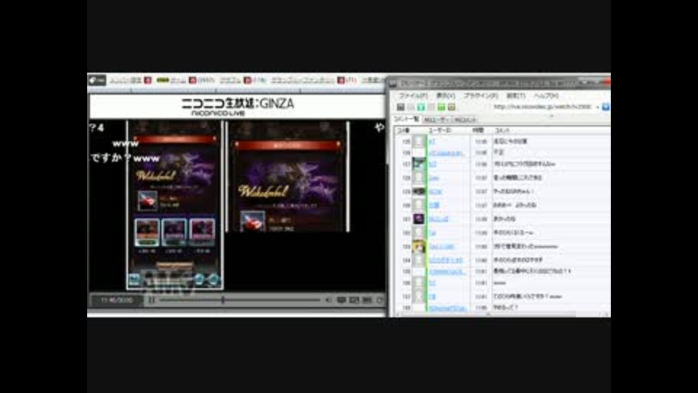Viewport: 698px width, 393px height.
Task: Click the dark logo button at browser top-left
Action: (x=97, y=80)
